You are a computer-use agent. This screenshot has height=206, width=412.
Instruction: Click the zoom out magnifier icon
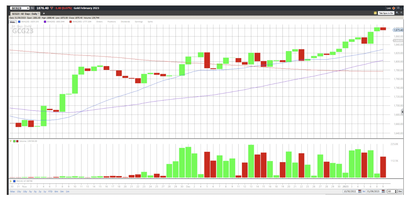click(401, 13)
